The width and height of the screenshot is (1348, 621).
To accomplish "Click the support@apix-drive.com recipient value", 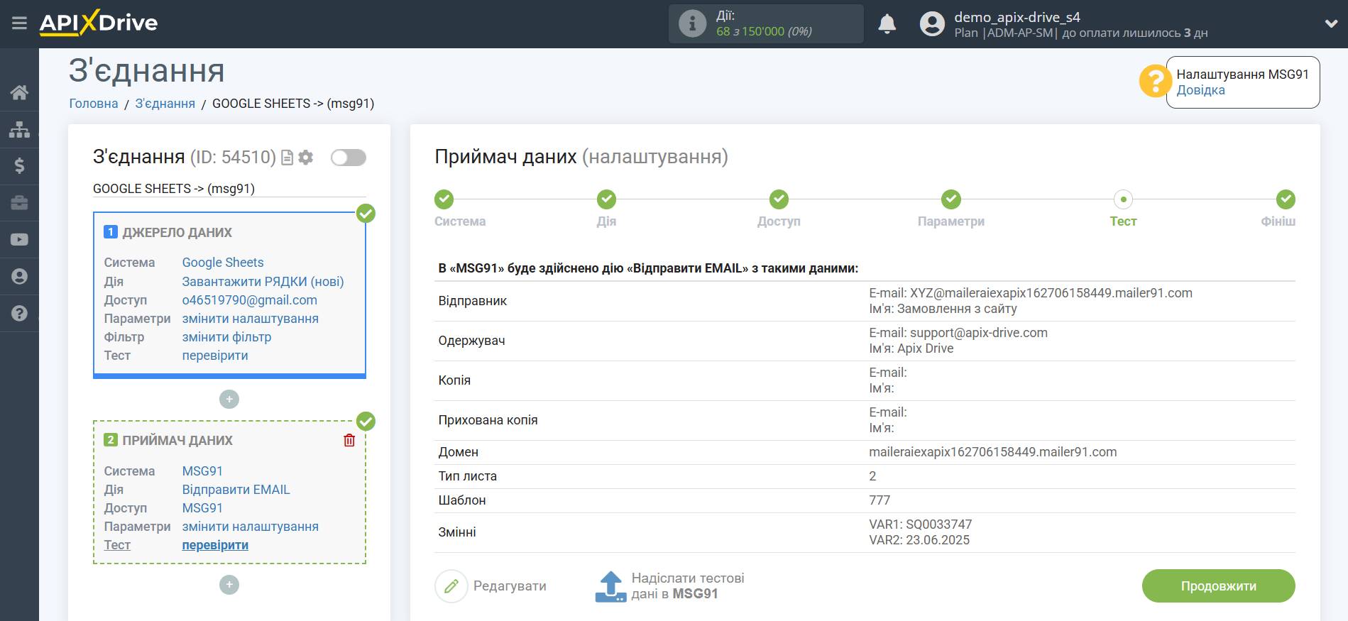I will point(978,333).
